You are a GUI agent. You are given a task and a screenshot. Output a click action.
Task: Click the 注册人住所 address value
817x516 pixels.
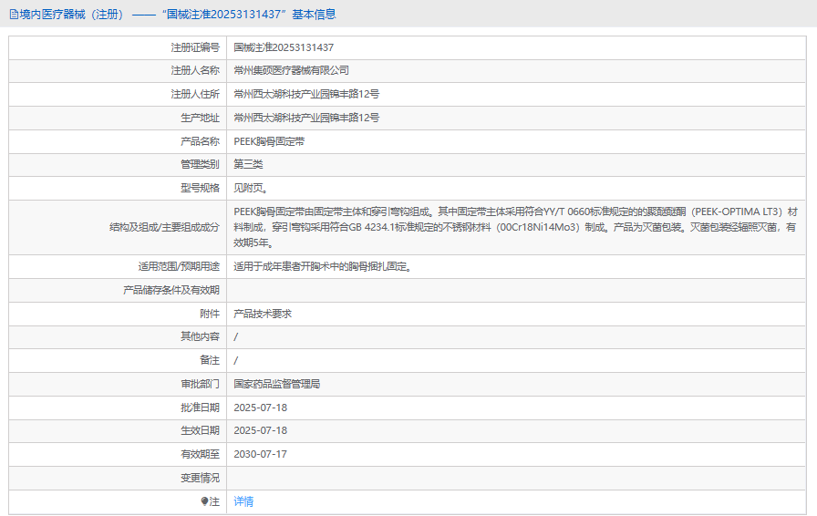click(x=306, y=94)
